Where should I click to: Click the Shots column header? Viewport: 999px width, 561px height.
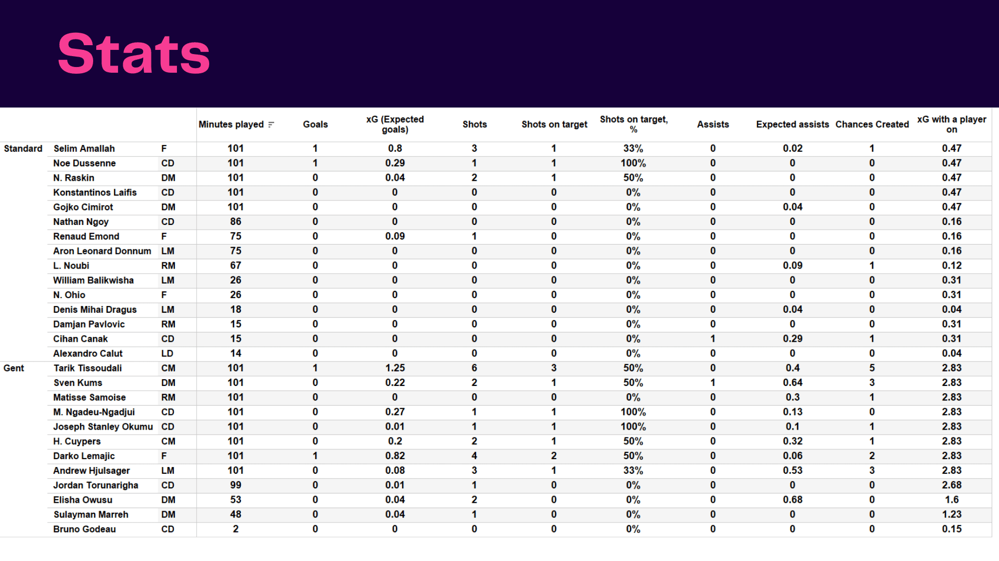[x=475, y=125]
